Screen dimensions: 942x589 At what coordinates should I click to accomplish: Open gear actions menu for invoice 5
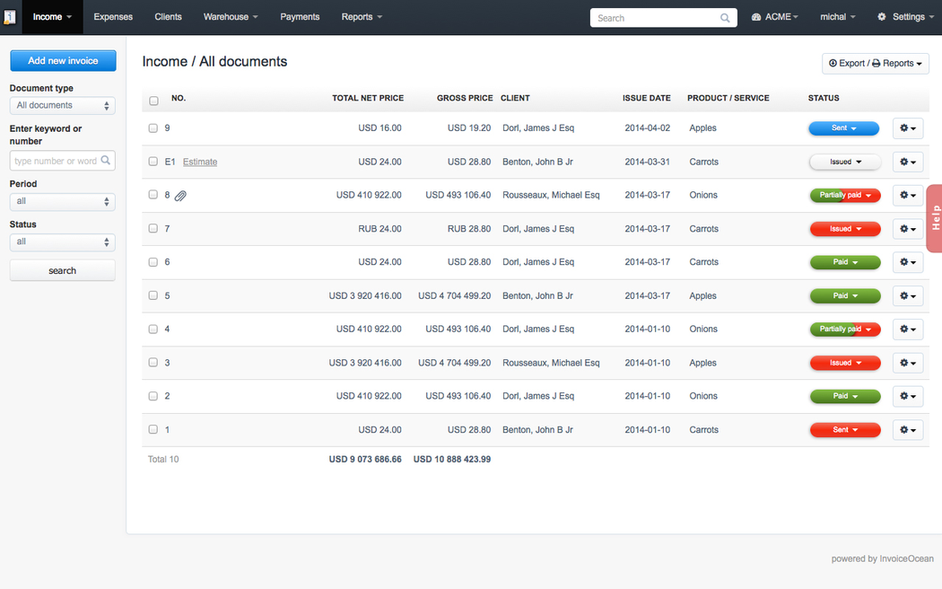pyautogui.click(x=907, y=296)
